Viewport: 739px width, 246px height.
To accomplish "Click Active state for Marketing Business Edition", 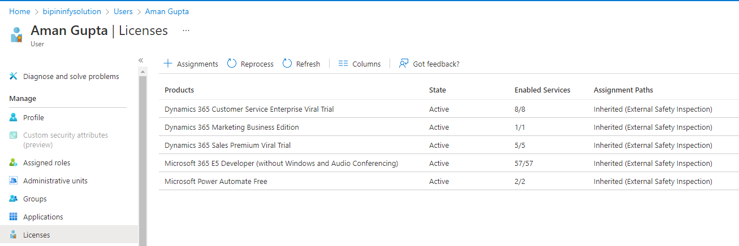I will coord(439,127).
